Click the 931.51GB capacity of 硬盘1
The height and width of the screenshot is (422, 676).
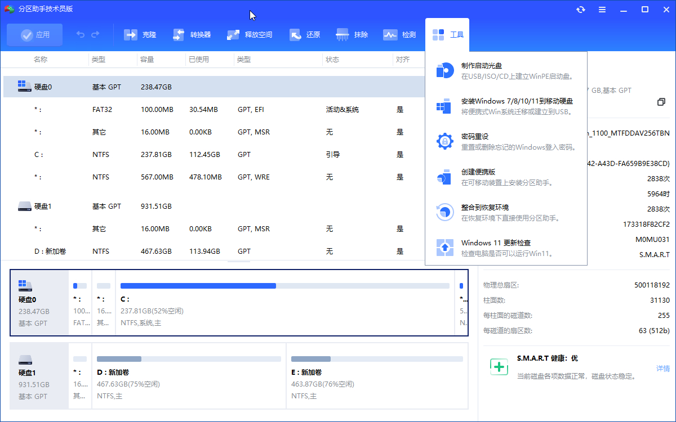[x=156, y=206]
